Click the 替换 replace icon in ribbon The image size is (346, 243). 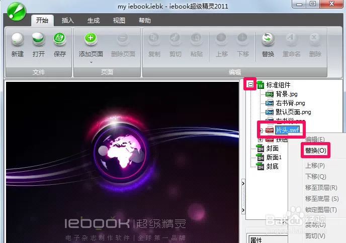click(x=268, y=39)
